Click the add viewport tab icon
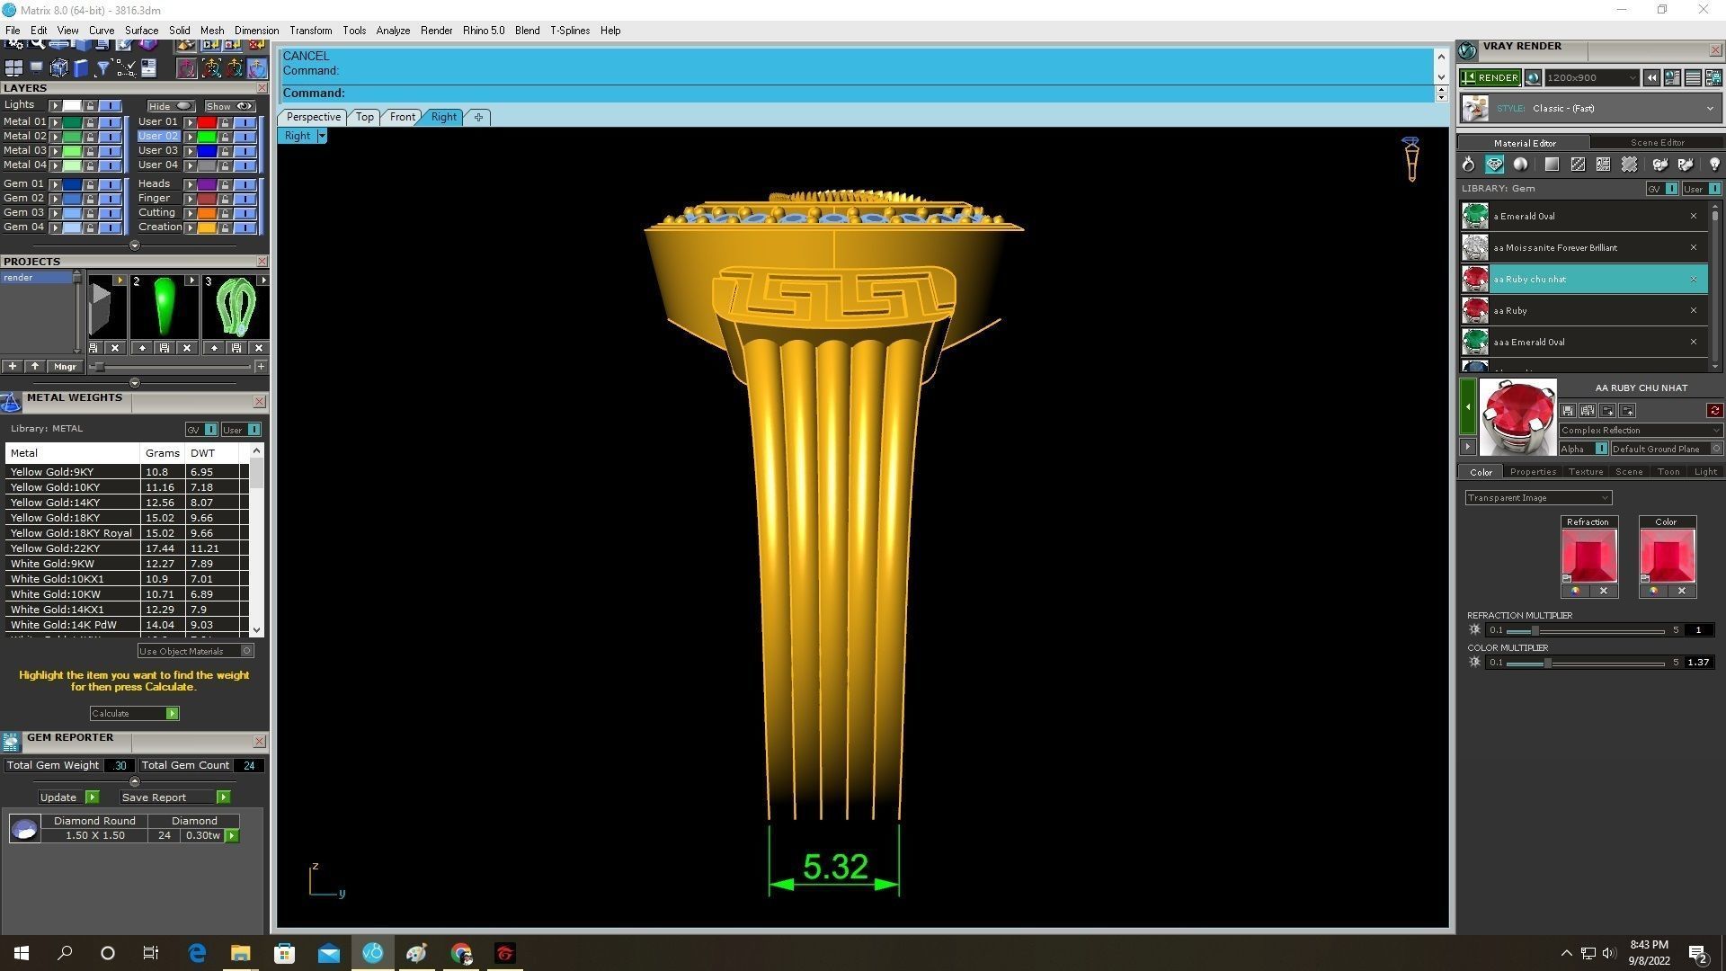The height and width of the screenshot is (971, 1726). [x=478, y=117]
